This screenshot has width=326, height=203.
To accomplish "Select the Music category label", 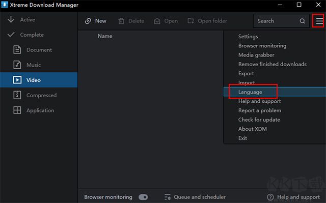I will 34,65.
